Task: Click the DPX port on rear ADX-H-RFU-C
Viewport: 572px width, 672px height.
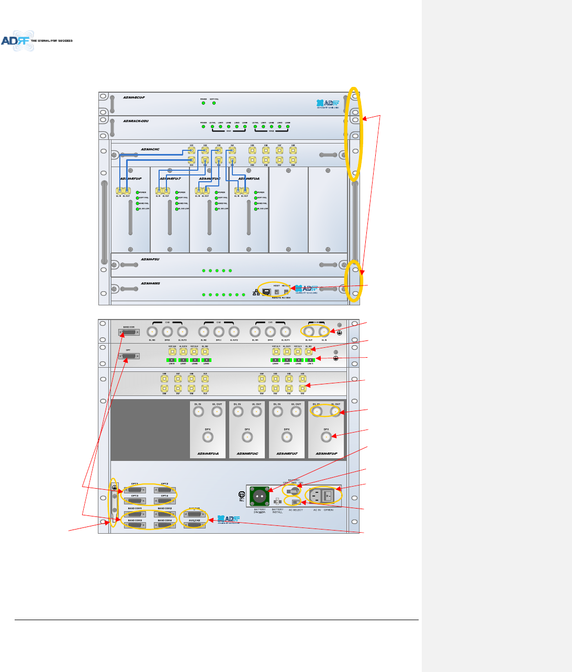Action: pos(247,437)
